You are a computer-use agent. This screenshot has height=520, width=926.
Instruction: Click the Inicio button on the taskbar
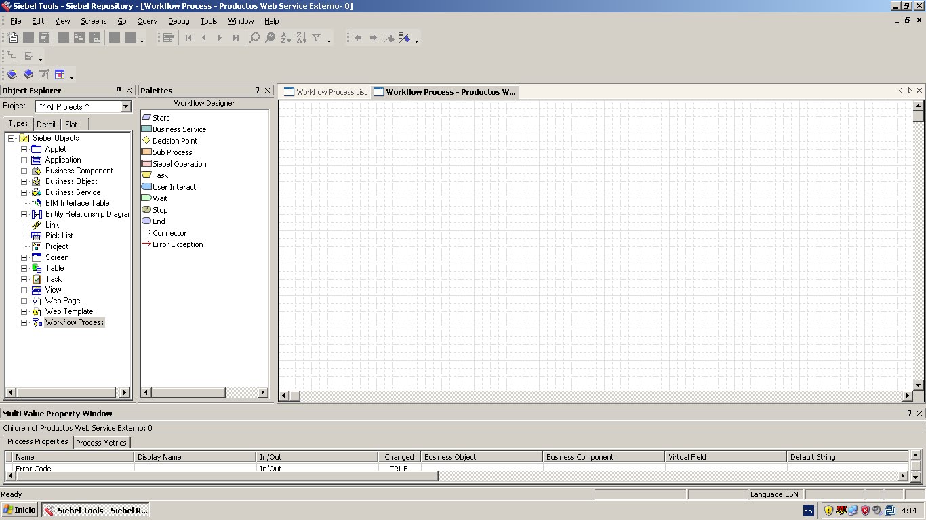pos(19,510)
